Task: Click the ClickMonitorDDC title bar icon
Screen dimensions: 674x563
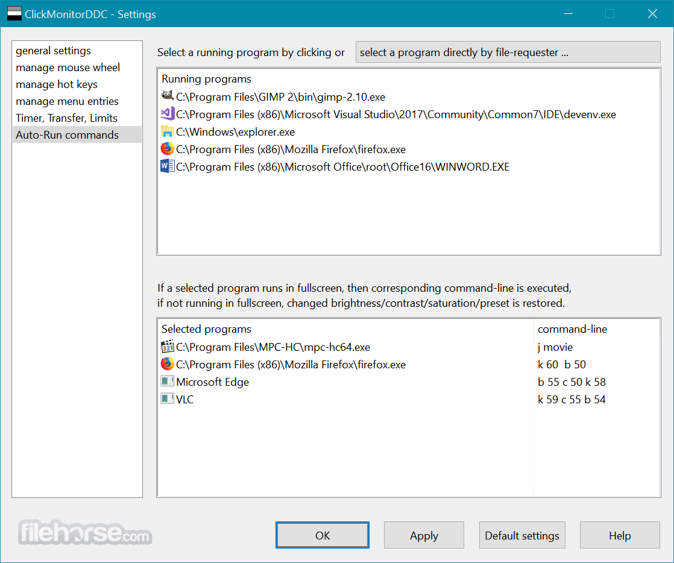Action: [14, 13]
